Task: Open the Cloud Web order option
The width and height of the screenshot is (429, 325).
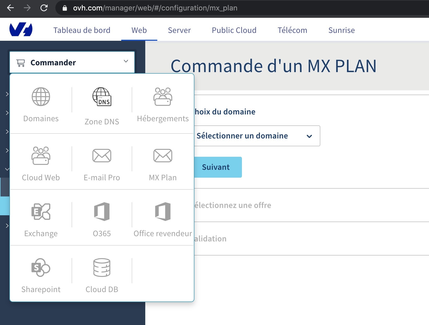Action: tap(41, 156)
